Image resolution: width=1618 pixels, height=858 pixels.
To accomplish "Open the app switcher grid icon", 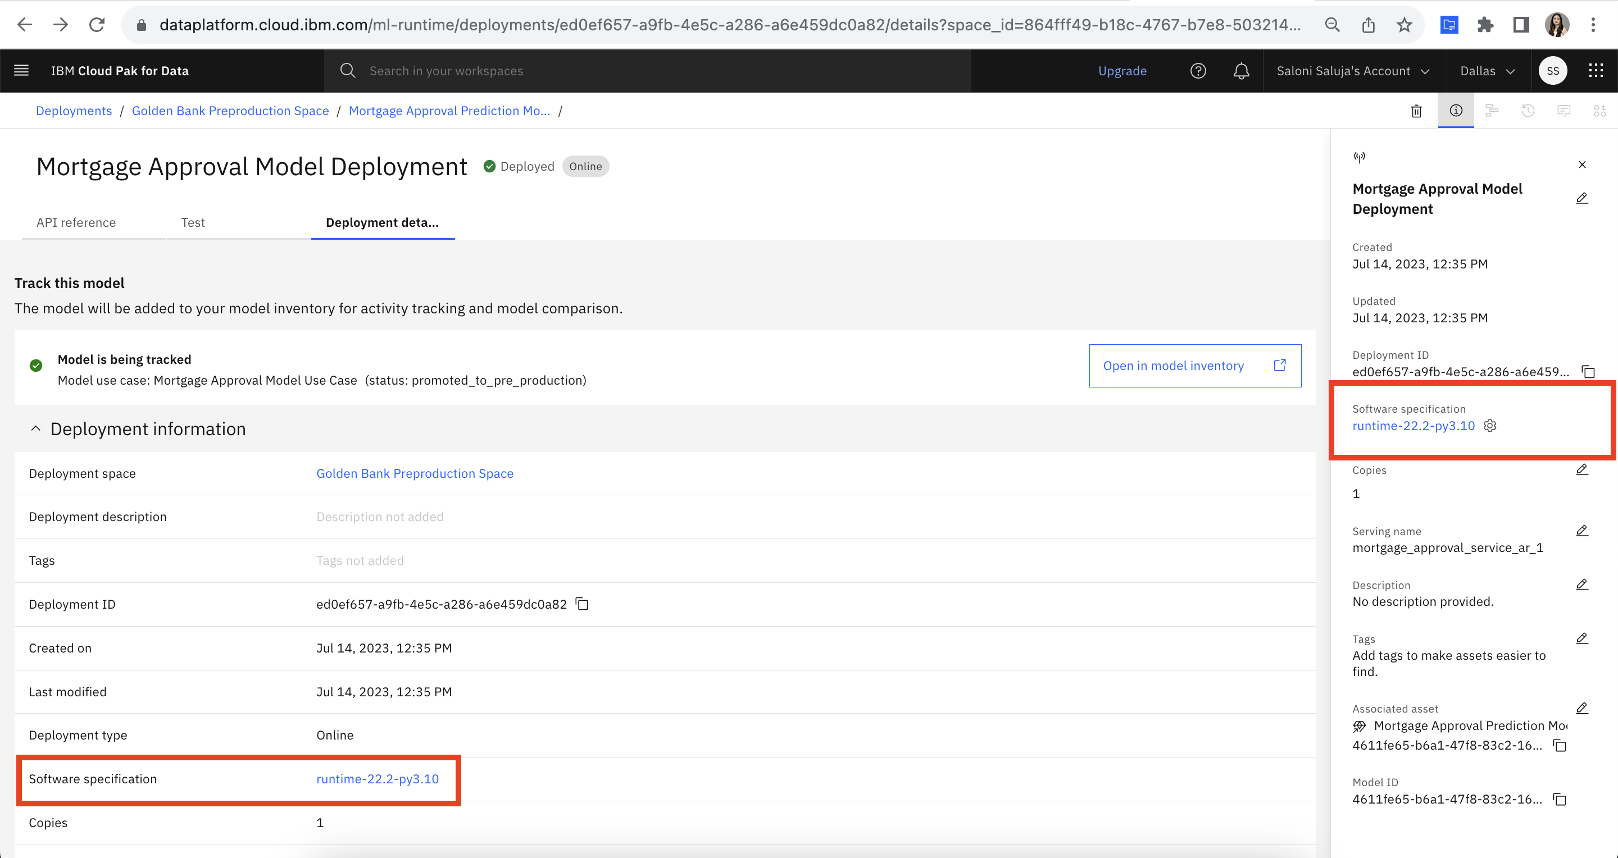I will coord(1596,70).
